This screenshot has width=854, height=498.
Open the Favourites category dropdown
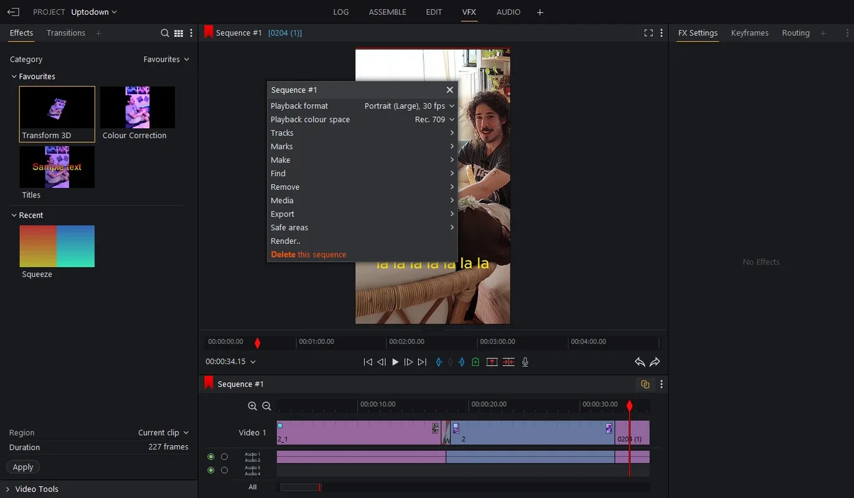(x=166, y=59)
